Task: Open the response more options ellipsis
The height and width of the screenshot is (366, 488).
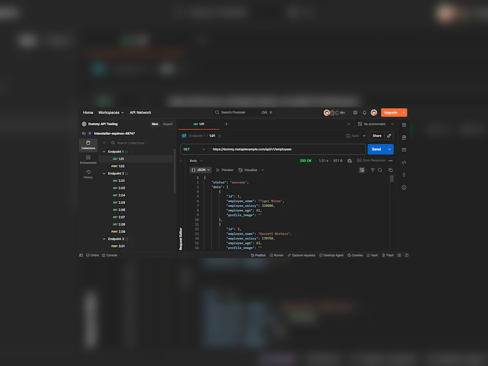Action: point(390,161)
